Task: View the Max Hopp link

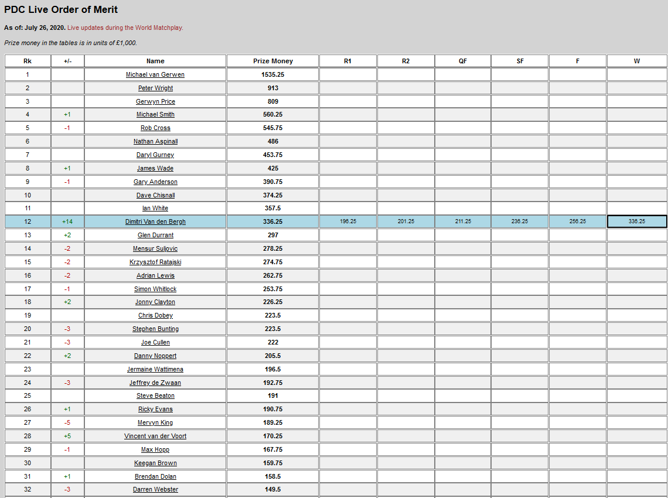Action: (155, 449)
